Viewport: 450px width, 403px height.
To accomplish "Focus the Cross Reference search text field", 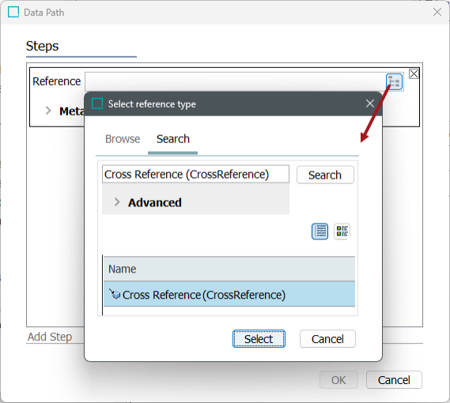I will coord(195,174).
